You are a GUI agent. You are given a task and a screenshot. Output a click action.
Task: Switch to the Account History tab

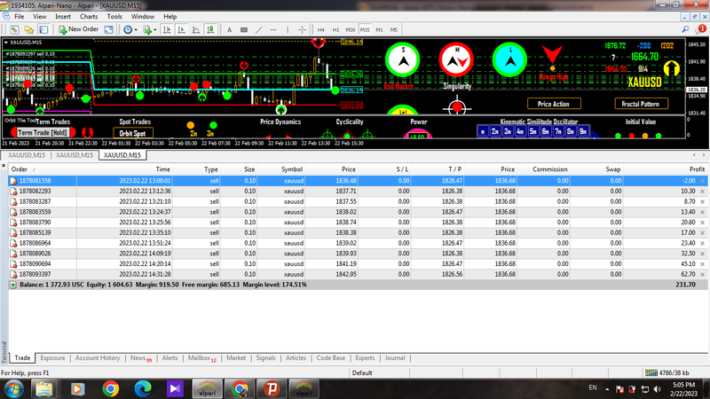coord(98,358)
